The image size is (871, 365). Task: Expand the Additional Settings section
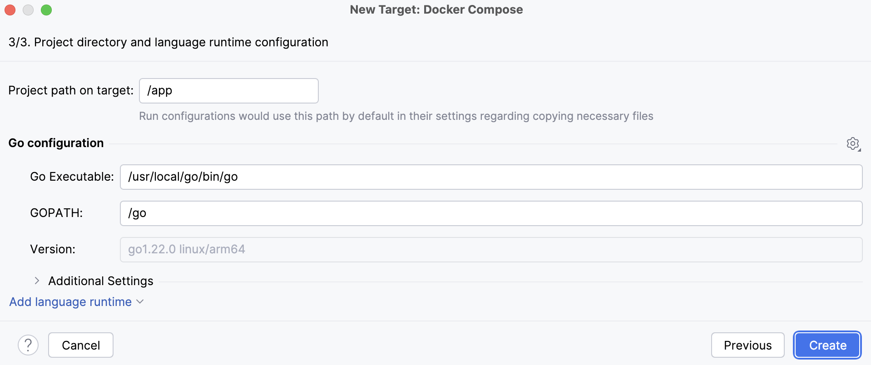(100, 281)
